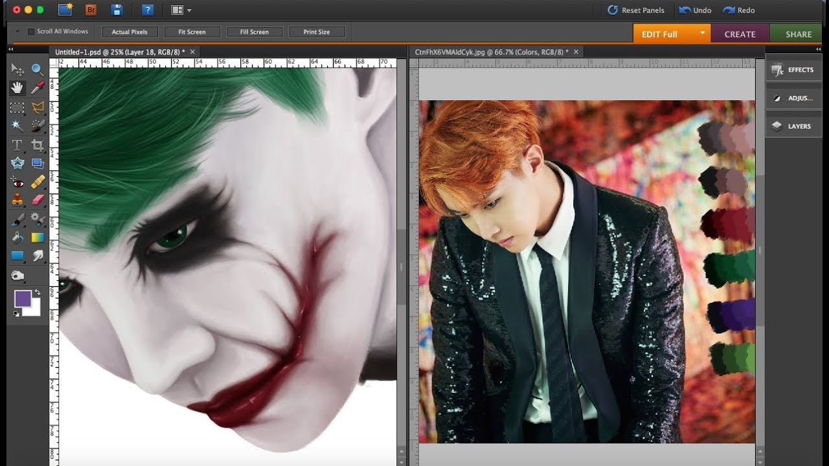
Task: Click the floppy disk Save icon
Action: coord(117,10)
